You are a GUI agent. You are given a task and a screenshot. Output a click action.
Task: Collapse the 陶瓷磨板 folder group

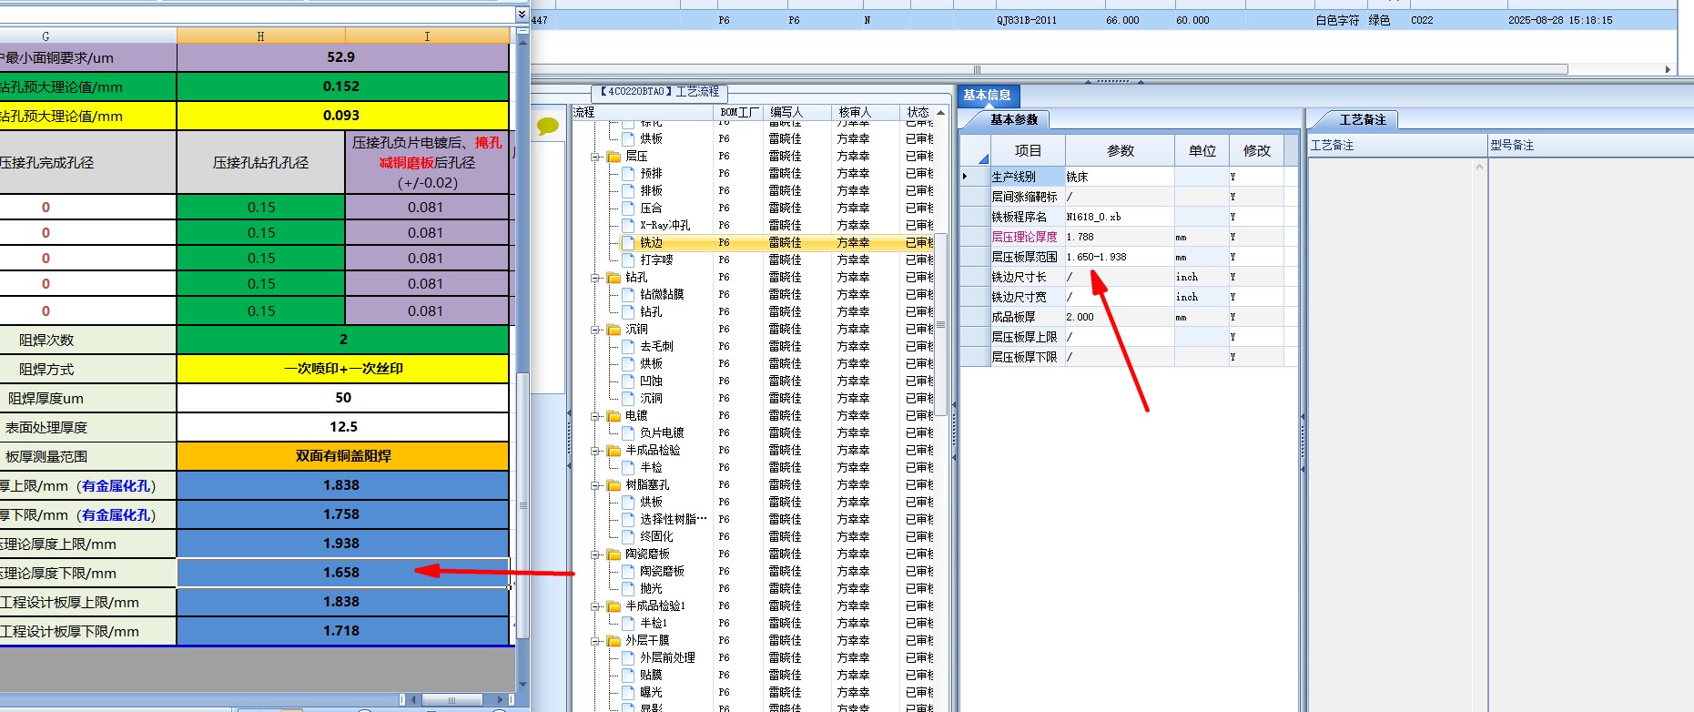tap(595, 554)
